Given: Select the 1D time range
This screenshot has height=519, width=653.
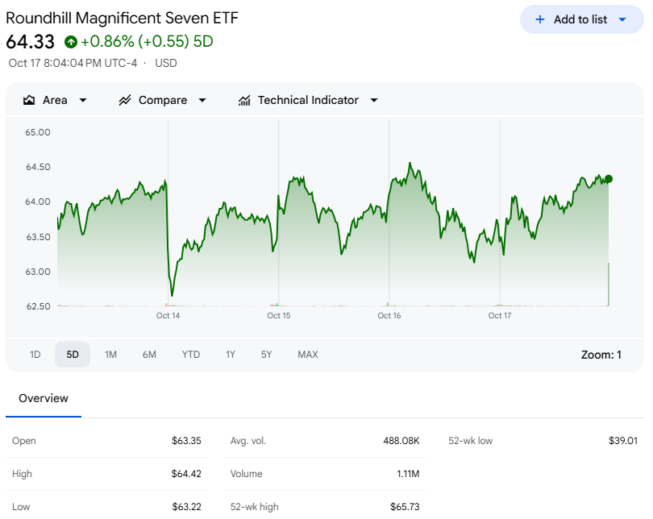Looking at the screenshot, I should tap(35, 355).
